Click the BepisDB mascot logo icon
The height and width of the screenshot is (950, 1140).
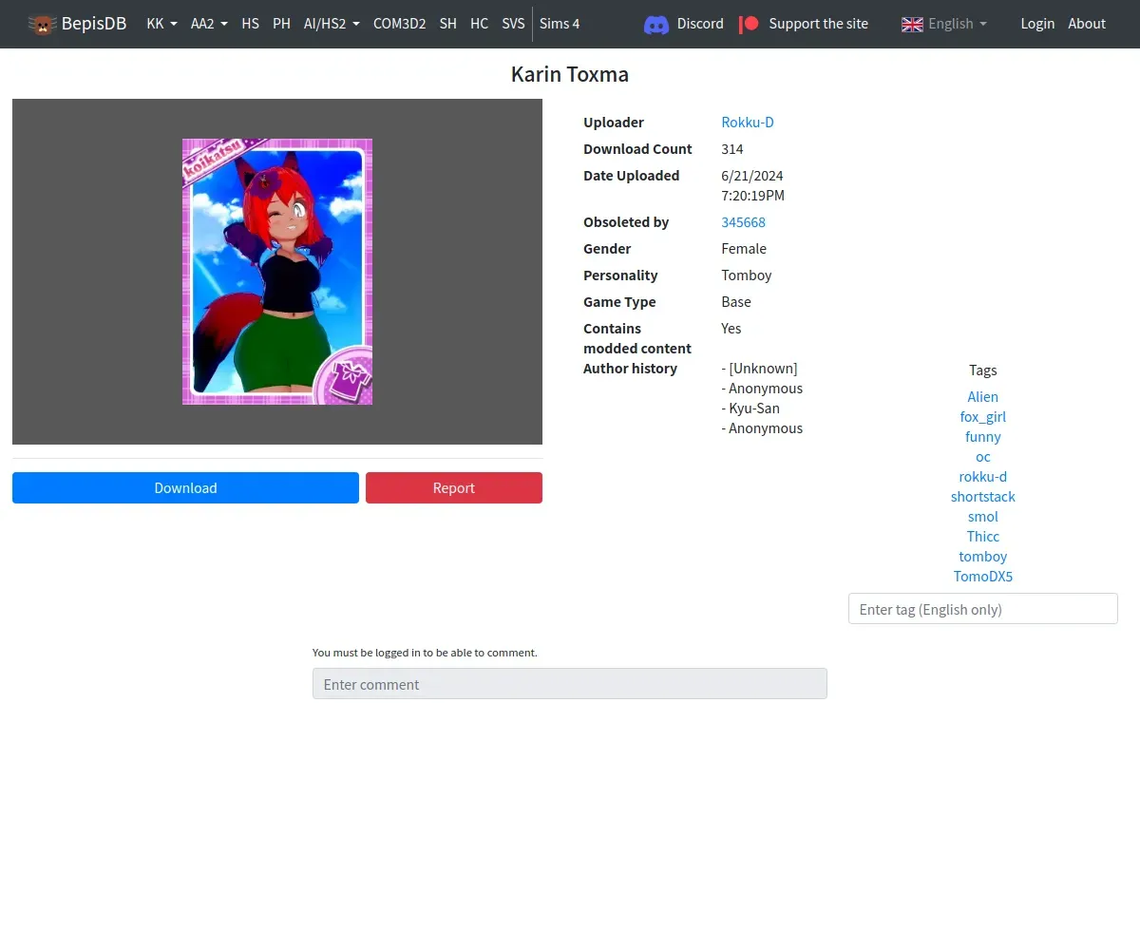42,24
